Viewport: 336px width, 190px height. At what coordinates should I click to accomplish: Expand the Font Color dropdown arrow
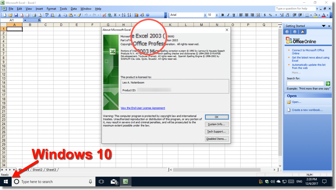[328, 15]
